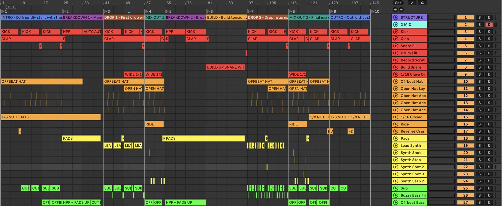The height and width of the screenshot is (206, 502).
Task: Arm the Pads track
Action: click(489, 138)
